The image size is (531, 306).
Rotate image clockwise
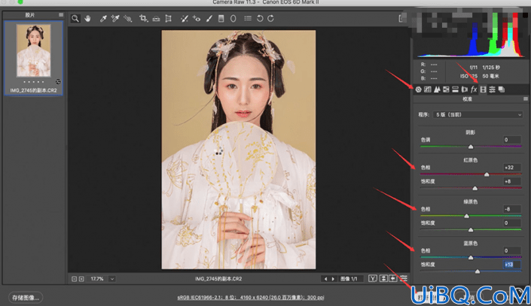pyautogui.click(x=271, y=18)
